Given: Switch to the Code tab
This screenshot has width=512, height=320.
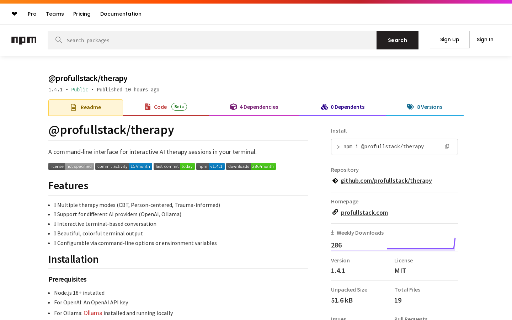Looking at the screenshot, I should [166, 107].
